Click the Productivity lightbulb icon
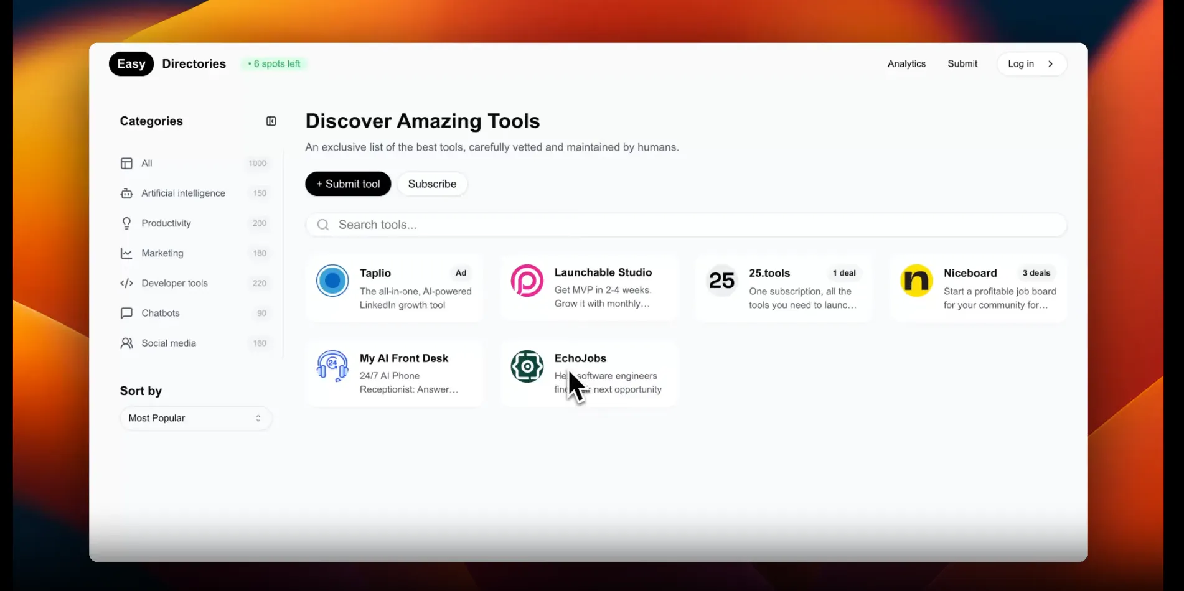Image resolution: width=1184 pixels, height=591 pixels. point(126,223)
